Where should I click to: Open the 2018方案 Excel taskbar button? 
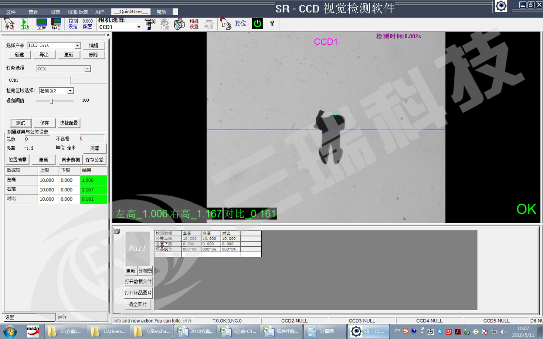point(195,331)
